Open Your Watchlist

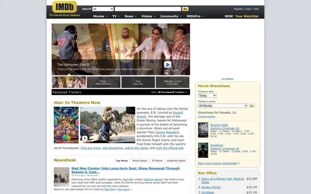pyautogui.click(x=247, y=16)
